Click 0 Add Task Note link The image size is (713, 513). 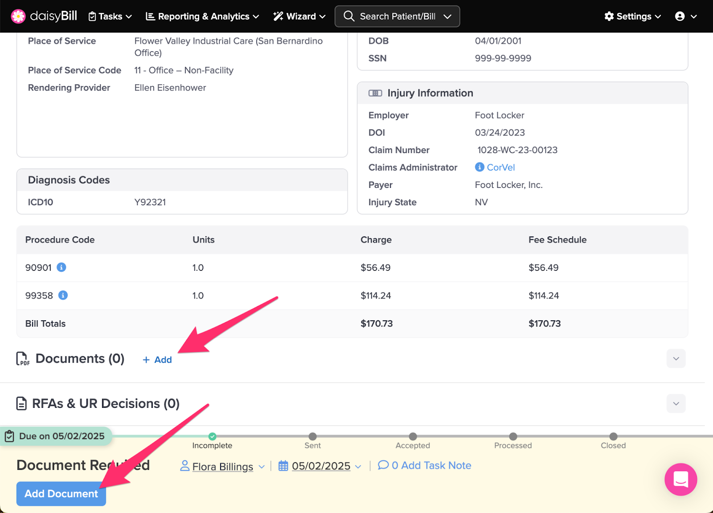[x=425, y=465]
